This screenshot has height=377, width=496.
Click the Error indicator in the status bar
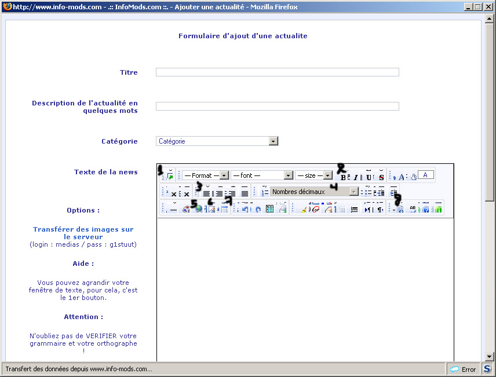click(x=463, y=369)
